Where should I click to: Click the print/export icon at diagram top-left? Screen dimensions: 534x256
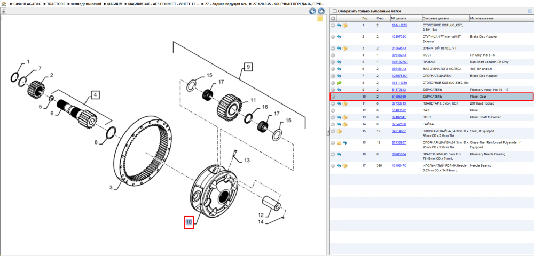click(3, 11)
